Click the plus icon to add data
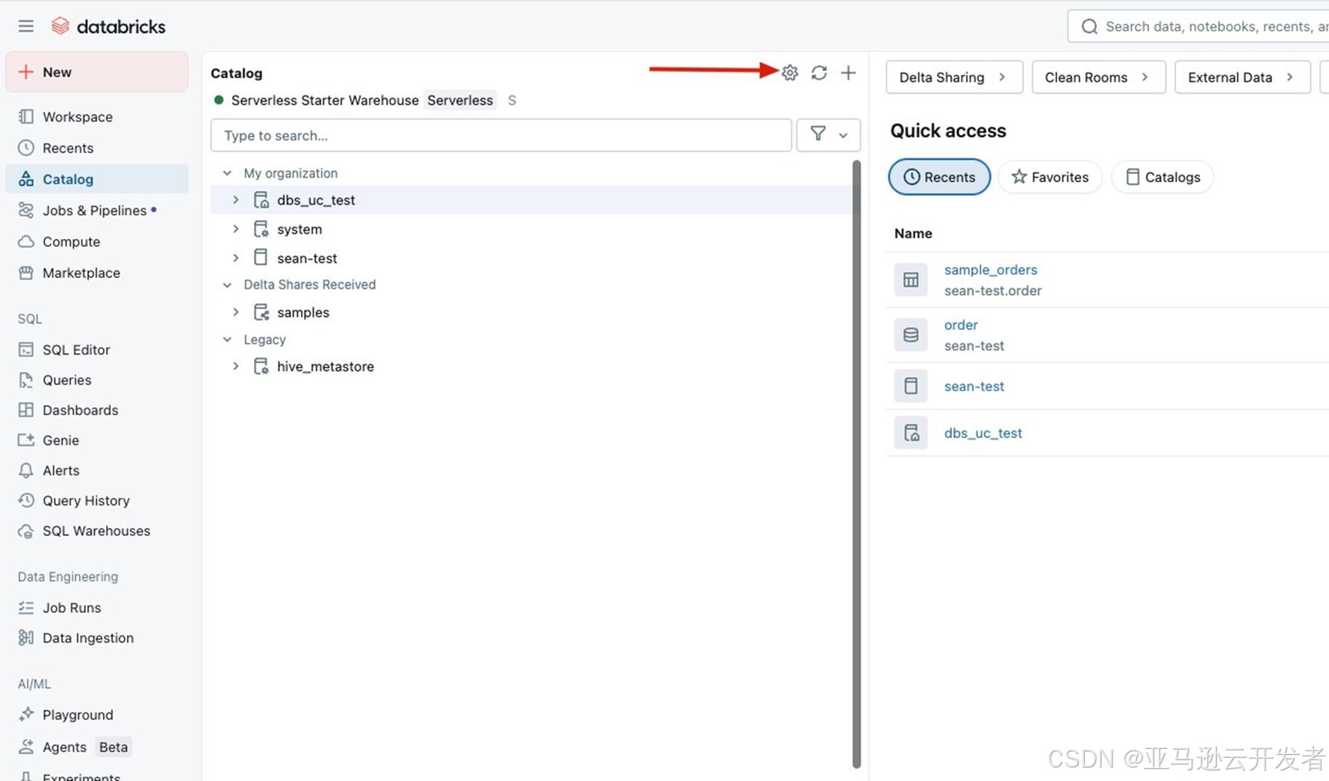 pyautogui.click(x=848, y=72)
